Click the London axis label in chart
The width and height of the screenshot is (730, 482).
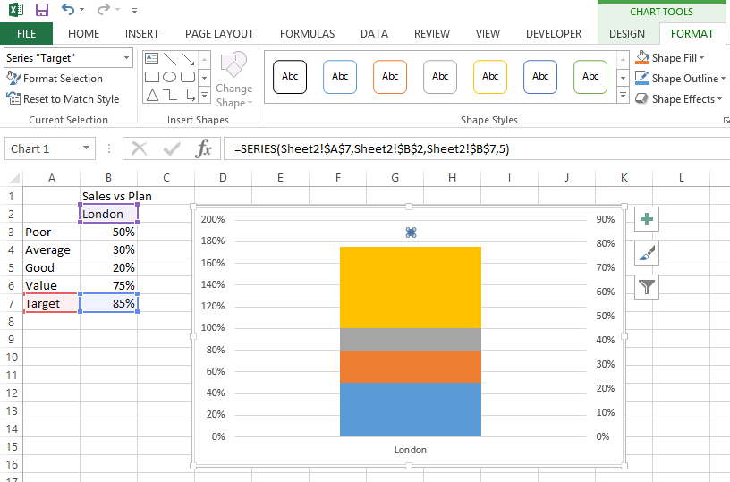(410, 450)
